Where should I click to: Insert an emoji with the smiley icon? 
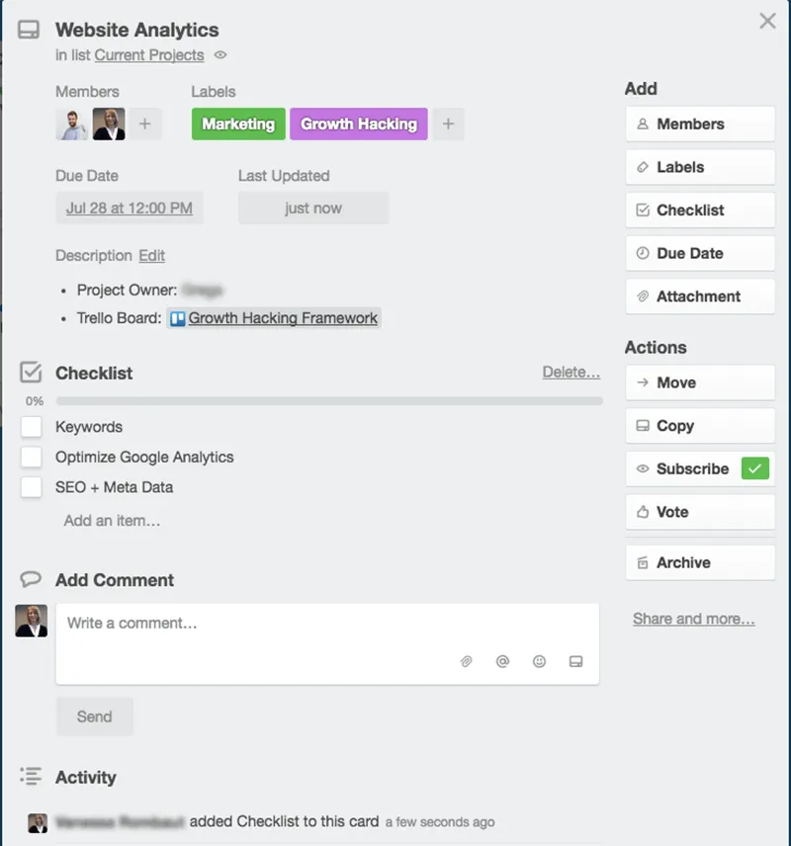point(539,661)
